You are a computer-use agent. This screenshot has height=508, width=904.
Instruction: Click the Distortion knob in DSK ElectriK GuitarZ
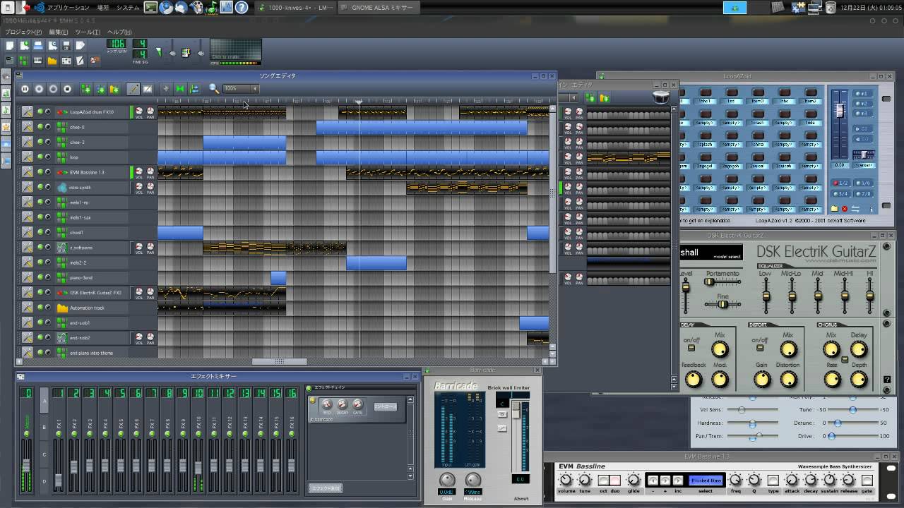click(788, 380)
